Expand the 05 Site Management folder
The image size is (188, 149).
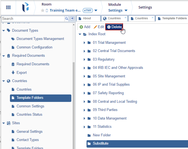pyautogui.click(x=84, y=76)
